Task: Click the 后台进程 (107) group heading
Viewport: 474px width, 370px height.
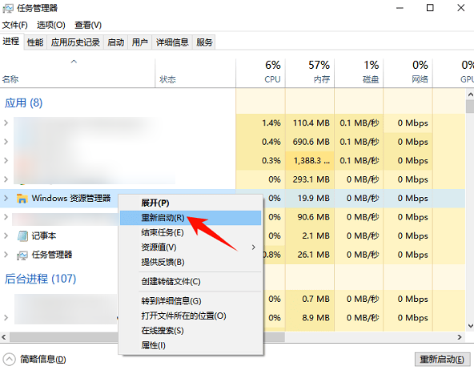Action: point(40,279)
